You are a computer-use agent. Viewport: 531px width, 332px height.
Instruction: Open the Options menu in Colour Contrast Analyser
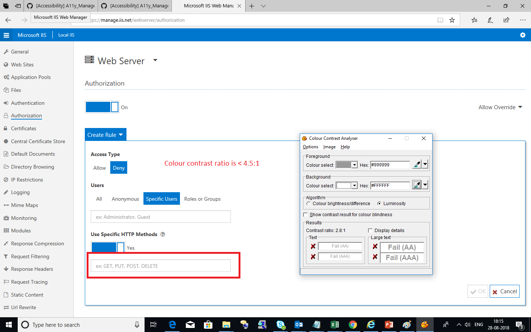click(x=310, y=146)
